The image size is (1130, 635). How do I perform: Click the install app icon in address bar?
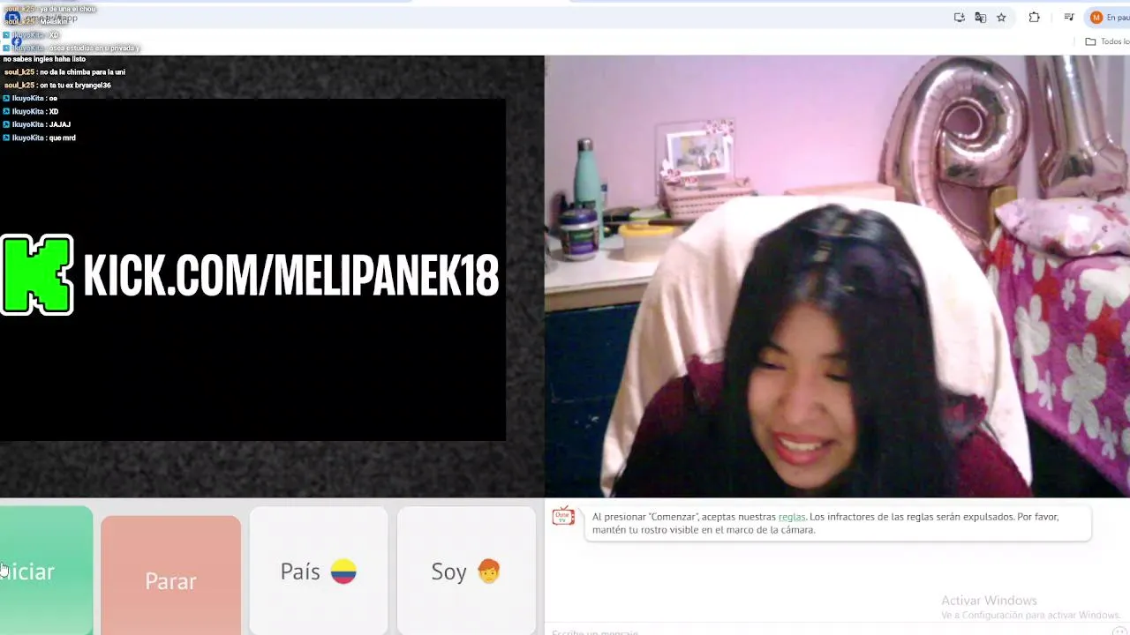pos(959,17)
